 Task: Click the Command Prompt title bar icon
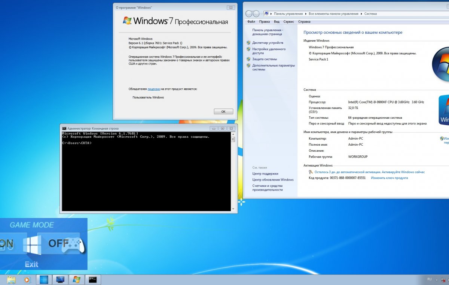(x=64, y=128)
